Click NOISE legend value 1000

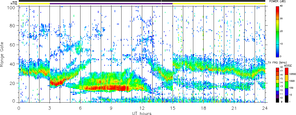pos(292,81)
